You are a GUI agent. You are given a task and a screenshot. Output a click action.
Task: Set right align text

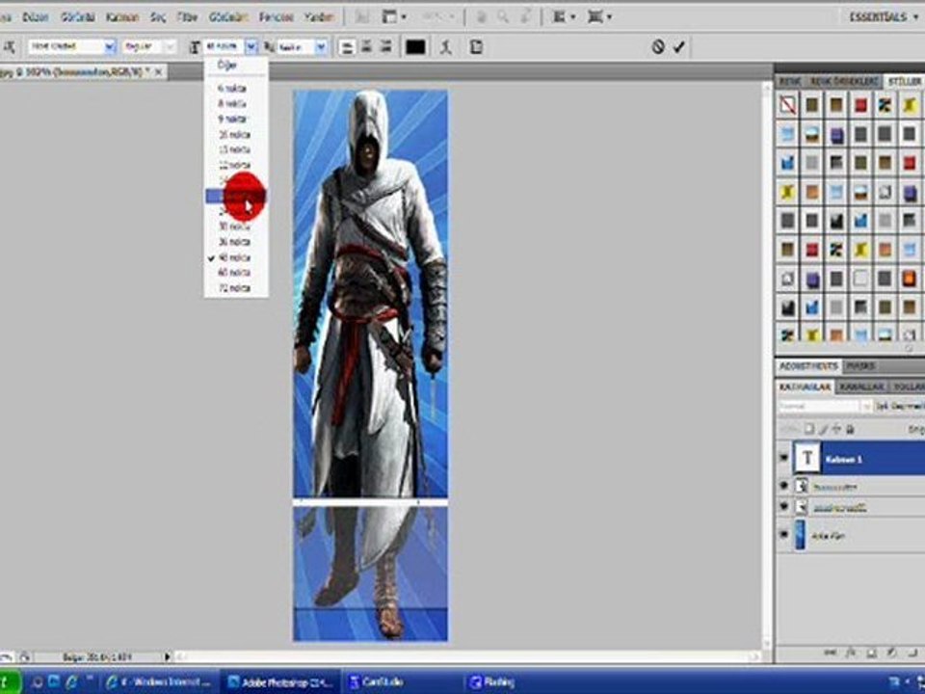click(385, 46)
